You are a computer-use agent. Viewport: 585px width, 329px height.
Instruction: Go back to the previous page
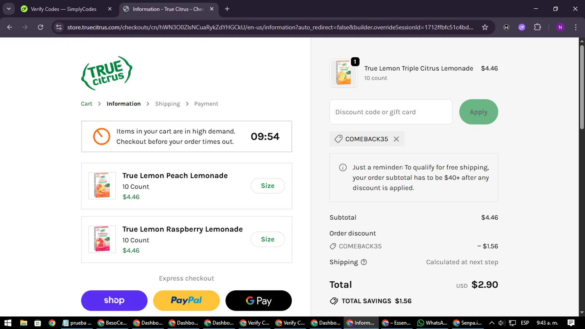(10, 27)
